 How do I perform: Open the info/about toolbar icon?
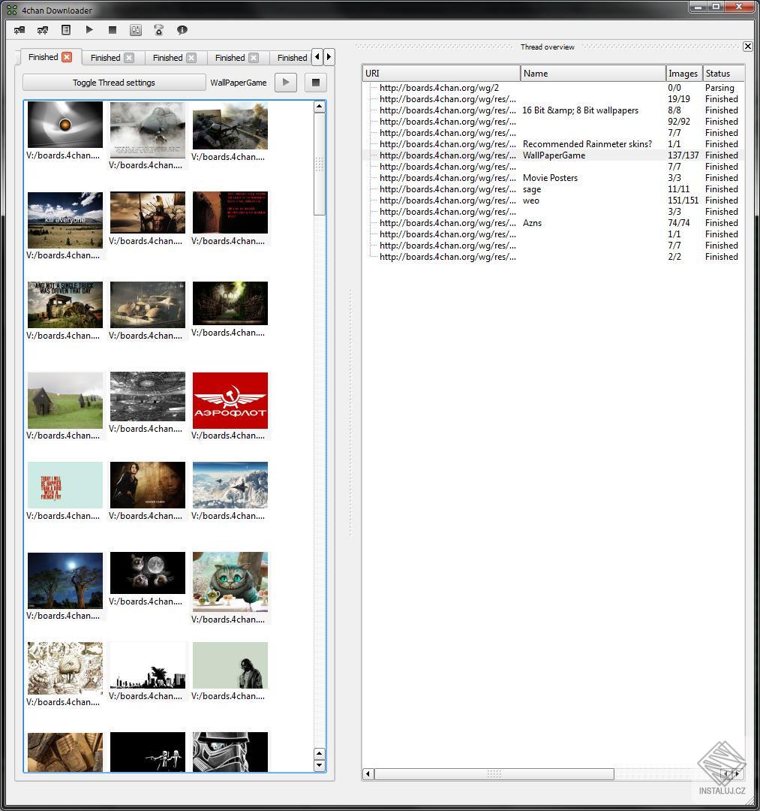(x=181, y=30)
